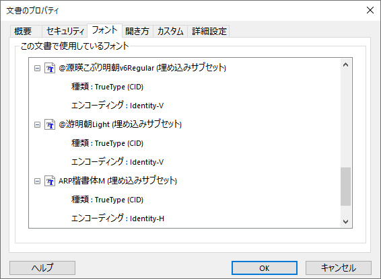Switch to the 概要 tab
Image resolution: width=381 pixels, height=279 pixels.
click(x=26, y=31)
